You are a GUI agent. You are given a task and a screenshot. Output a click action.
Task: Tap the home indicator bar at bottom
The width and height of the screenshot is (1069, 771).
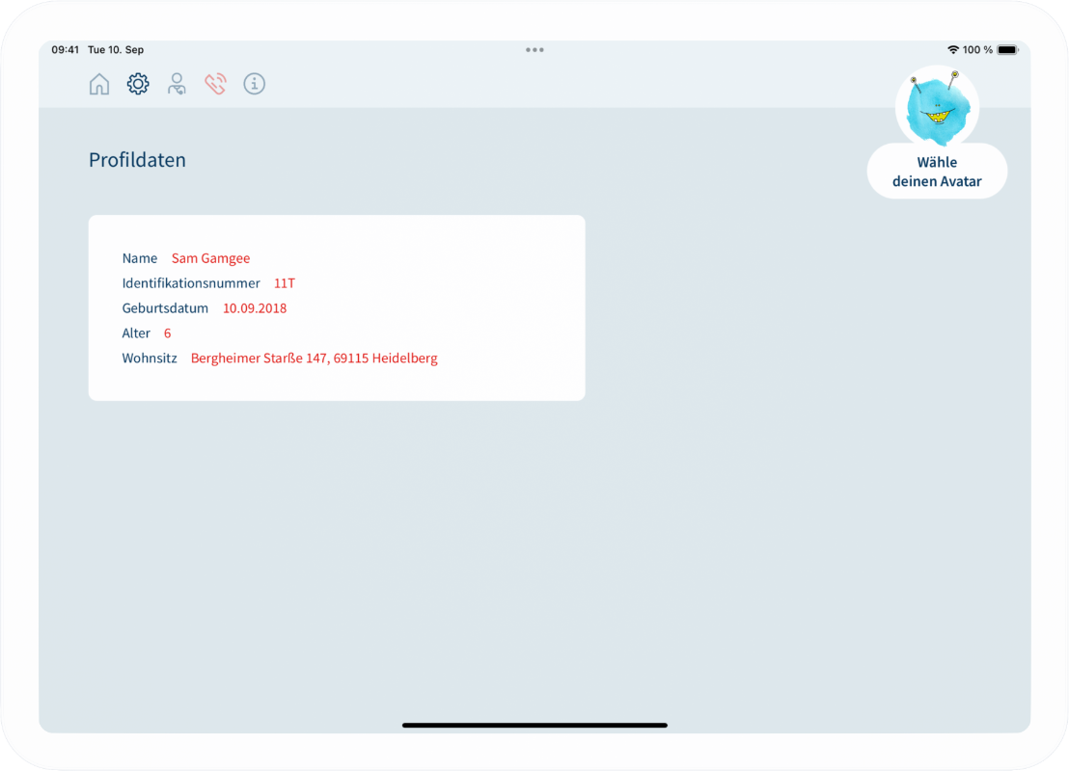point(534,725)
